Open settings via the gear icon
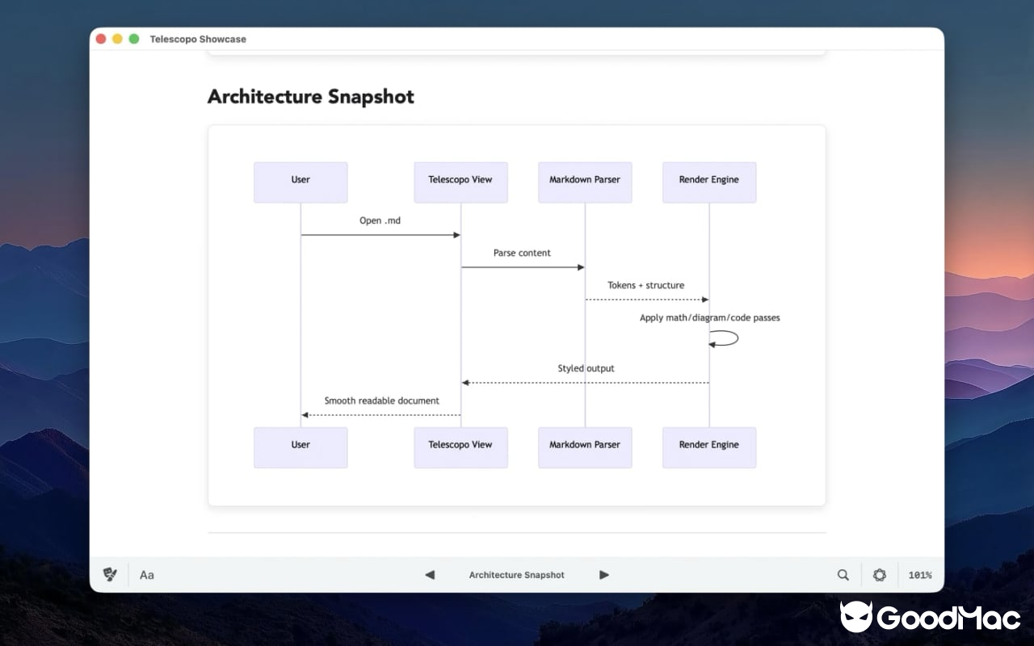Image resolution: width=1034 pixels, height=646 pixels. (x=879, y=575)
